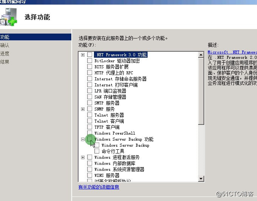Select Internet 打印客户端 row text

(x=116, y=85)
